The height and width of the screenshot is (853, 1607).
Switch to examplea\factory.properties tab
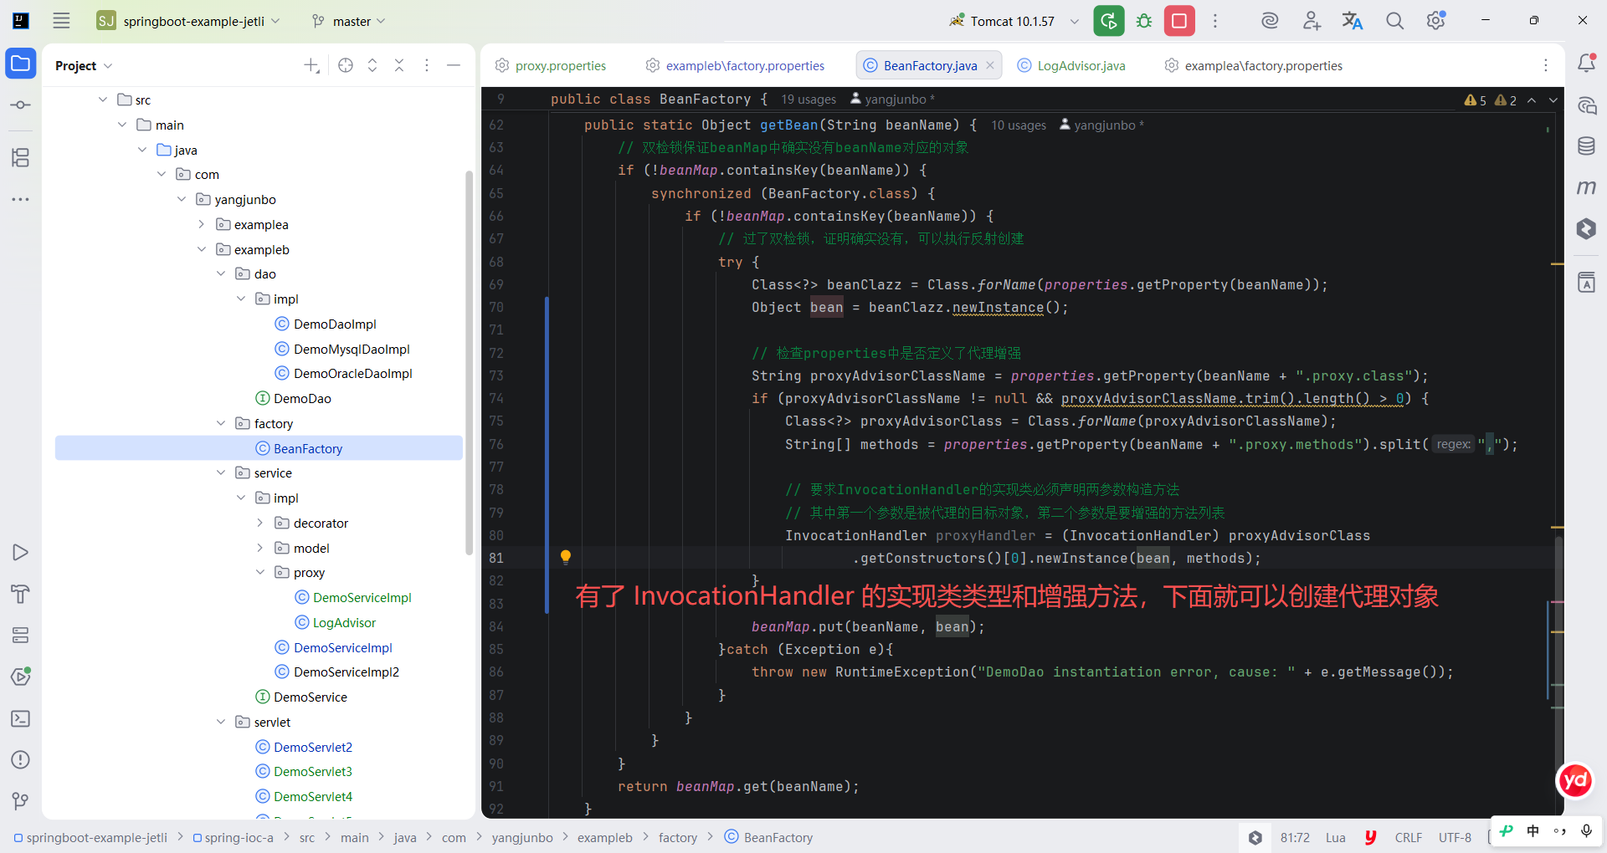click(x=1253, y=65)
